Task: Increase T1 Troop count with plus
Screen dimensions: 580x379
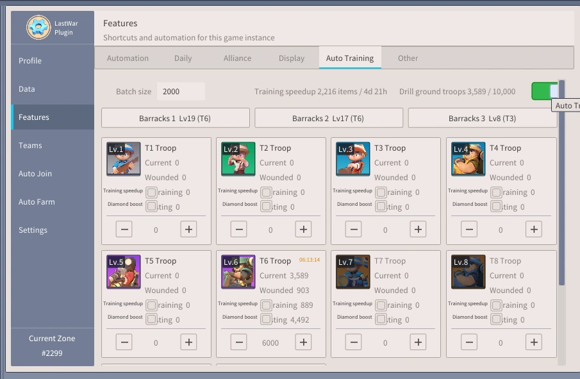Action: pyautogui.click(x=188, y=230)
